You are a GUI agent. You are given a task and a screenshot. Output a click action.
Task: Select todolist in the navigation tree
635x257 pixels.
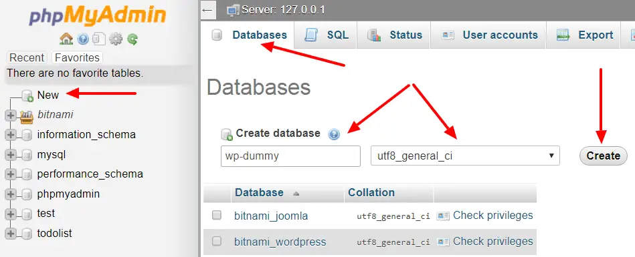[55, 233]
